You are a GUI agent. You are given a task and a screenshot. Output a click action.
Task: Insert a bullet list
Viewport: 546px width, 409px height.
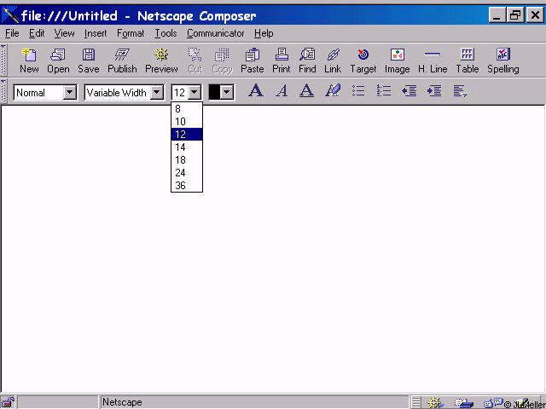point(358,91)
